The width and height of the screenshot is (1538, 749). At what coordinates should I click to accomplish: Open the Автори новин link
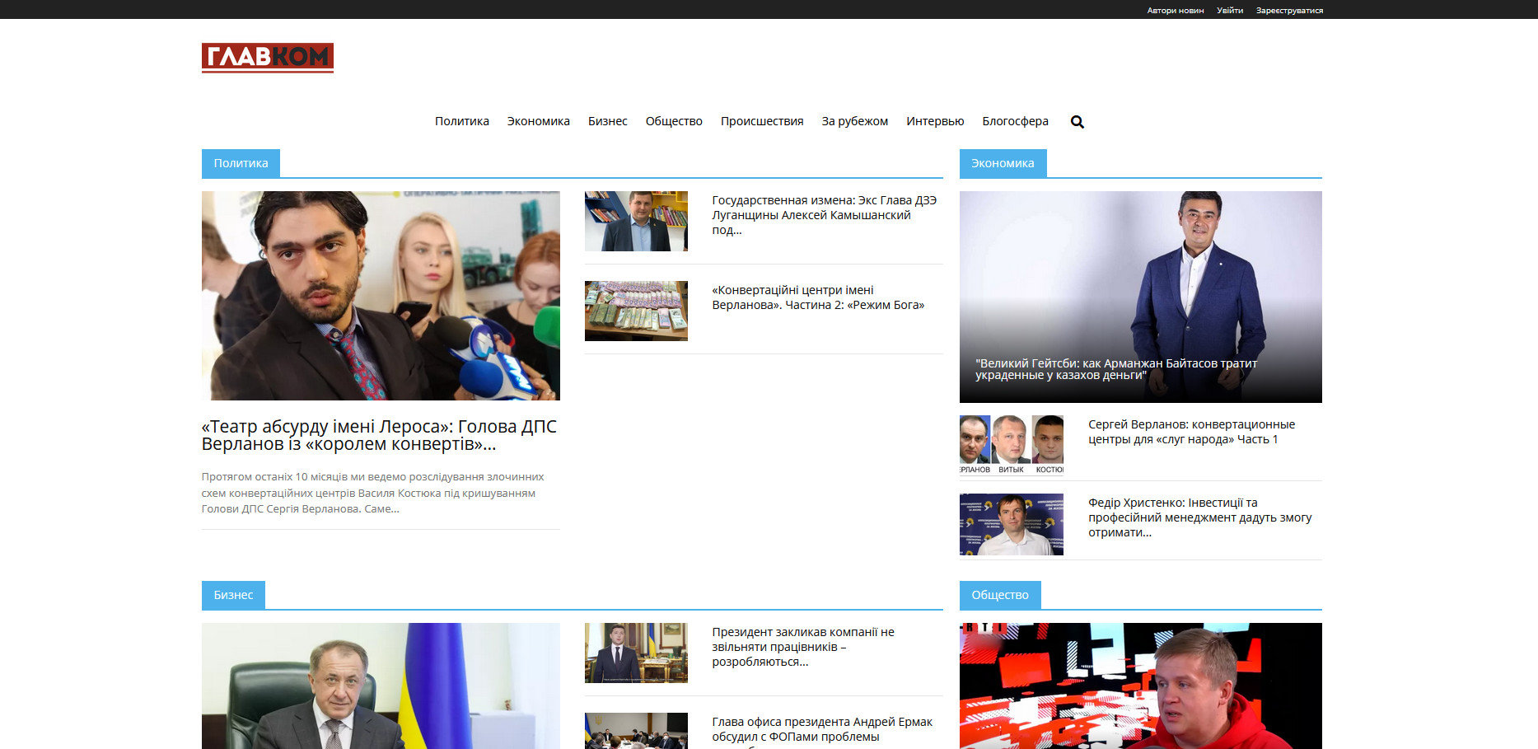[1175, 11]
